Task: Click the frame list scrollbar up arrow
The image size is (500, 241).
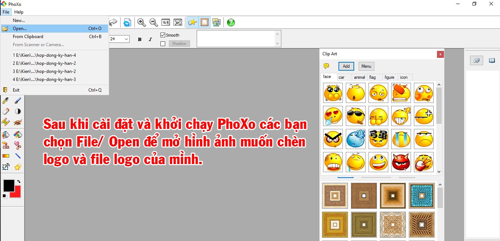Action: [x=440, y=185]
